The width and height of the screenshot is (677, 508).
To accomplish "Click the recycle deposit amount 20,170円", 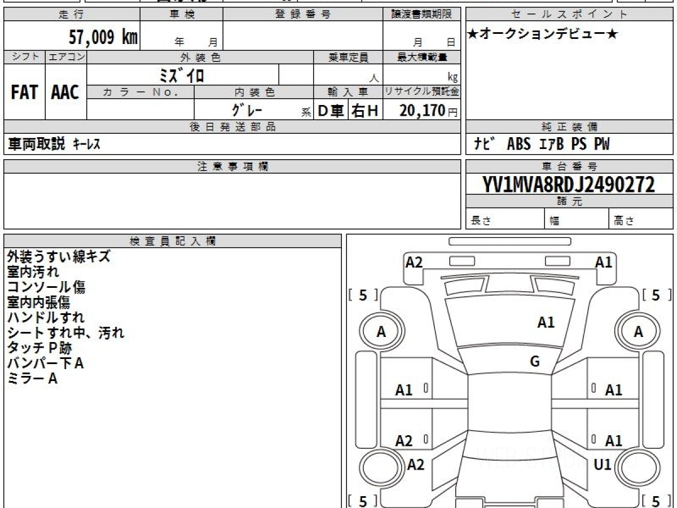I will [429, 111].
